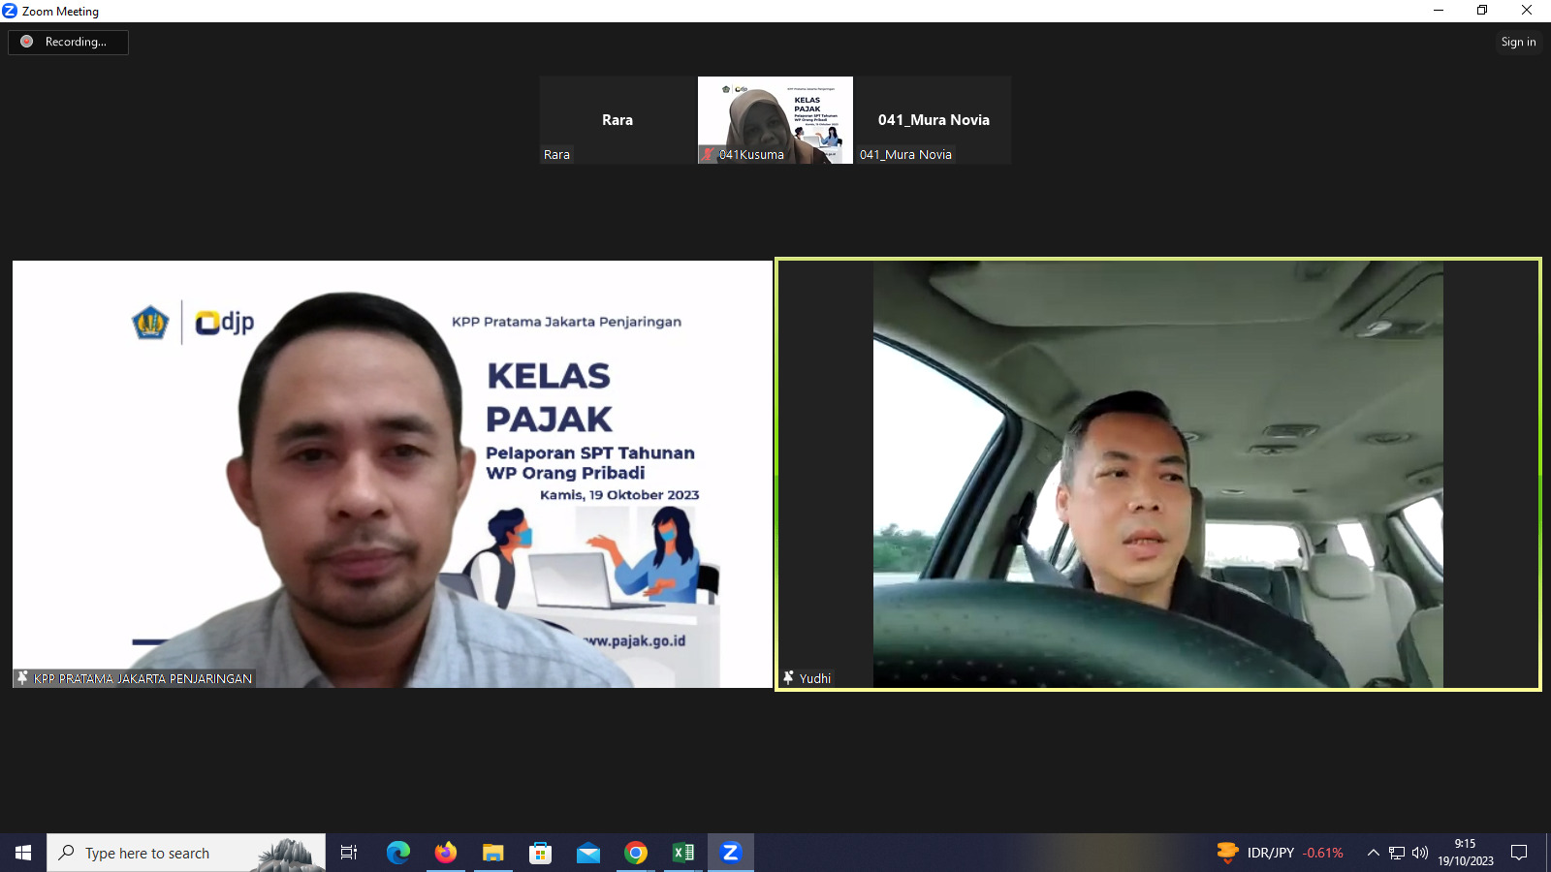
Task: Click the Recording indicator button
Action: pos(68,42)
